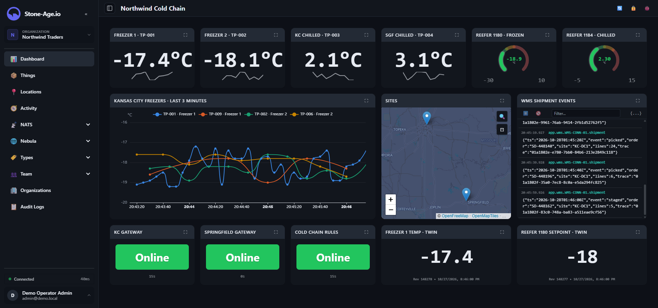The width and height of the screenshot is (658, 308).
Task: Maximize the Springfield Gateway widget
Action: (276, 232)
